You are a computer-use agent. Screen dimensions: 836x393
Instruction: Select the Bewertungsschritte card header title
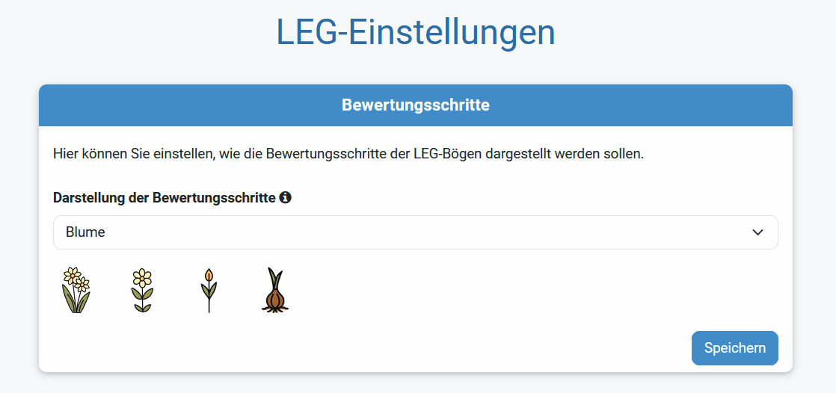416,105
